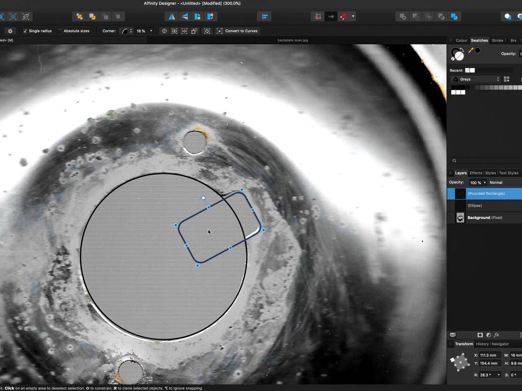
Task: Uncheck the Single radius checkbox
Action: (x=25, y=31)
